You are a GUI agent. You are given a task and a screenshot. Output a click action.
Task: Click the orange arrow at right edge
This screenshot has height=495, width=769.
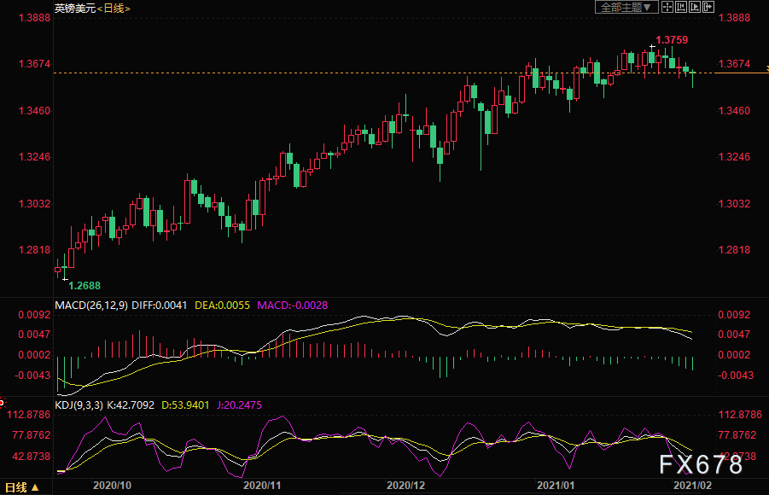(x=766, y=68)
